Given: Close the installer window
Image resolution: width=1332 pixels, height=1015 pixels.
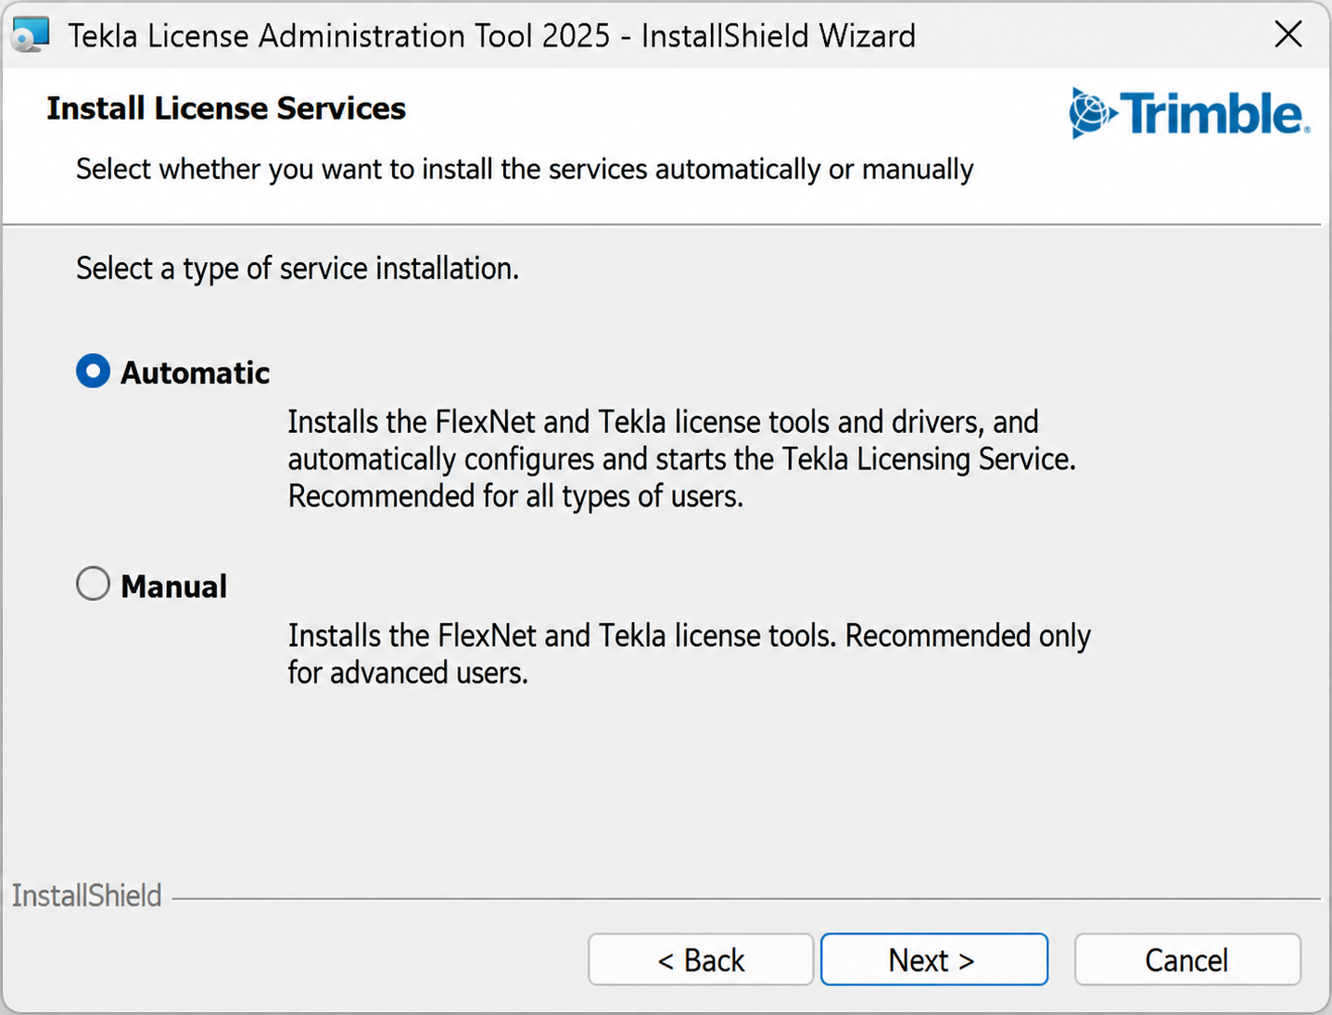Looking at the screenshot, I should tap(1288, 35).
